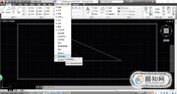This screenshot has height=94, width=177.
Task: Click the large Text (文字) tool
Action: pyautogui.click(x=88, y=10)
